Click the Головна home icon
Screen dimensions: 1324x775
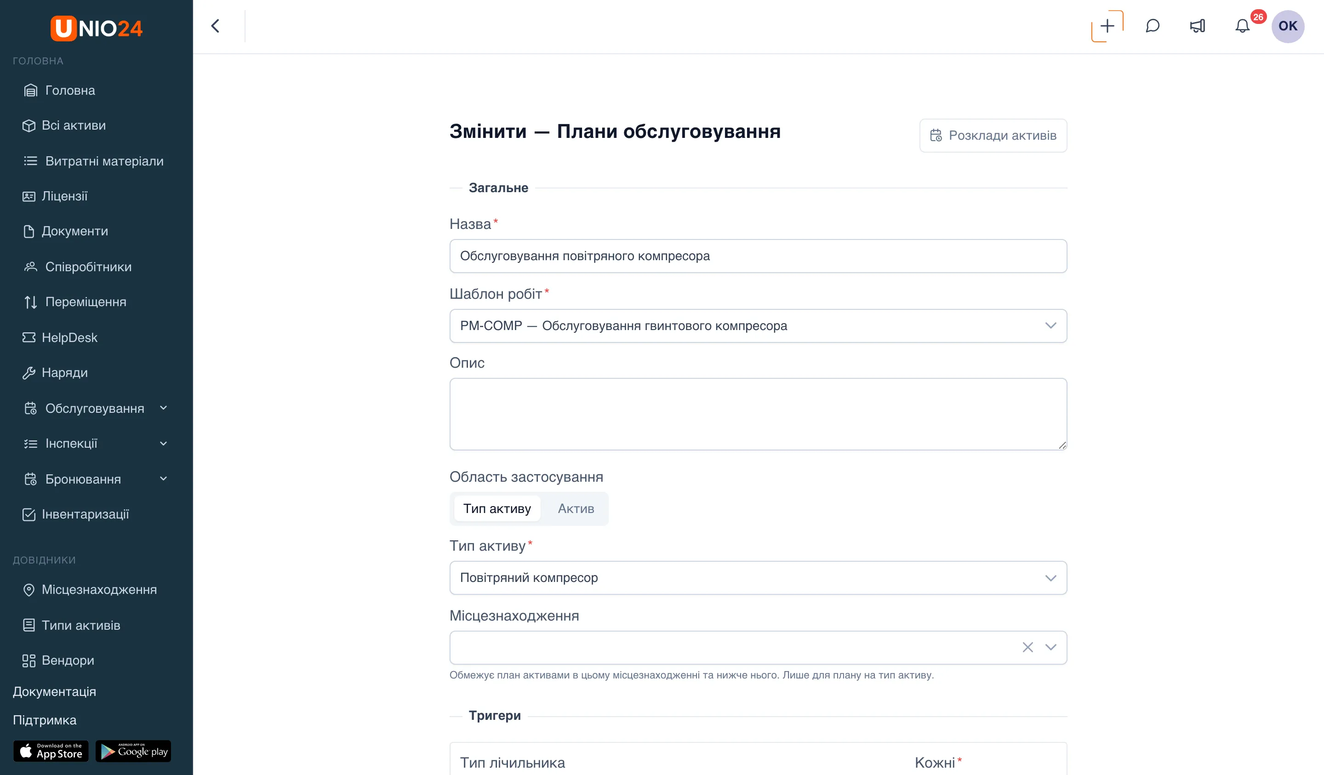pos(30,91)
